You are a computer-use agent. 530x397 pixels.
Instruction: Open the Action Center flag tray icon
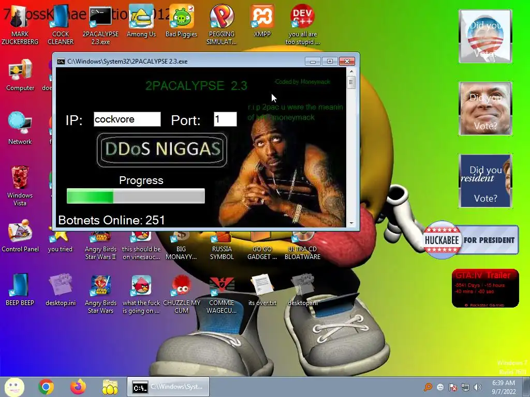(452, 387)
